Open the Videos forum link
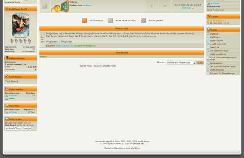The width and height of the screenshot is (244, 158). pyautogui.click(x=73, y=2)
